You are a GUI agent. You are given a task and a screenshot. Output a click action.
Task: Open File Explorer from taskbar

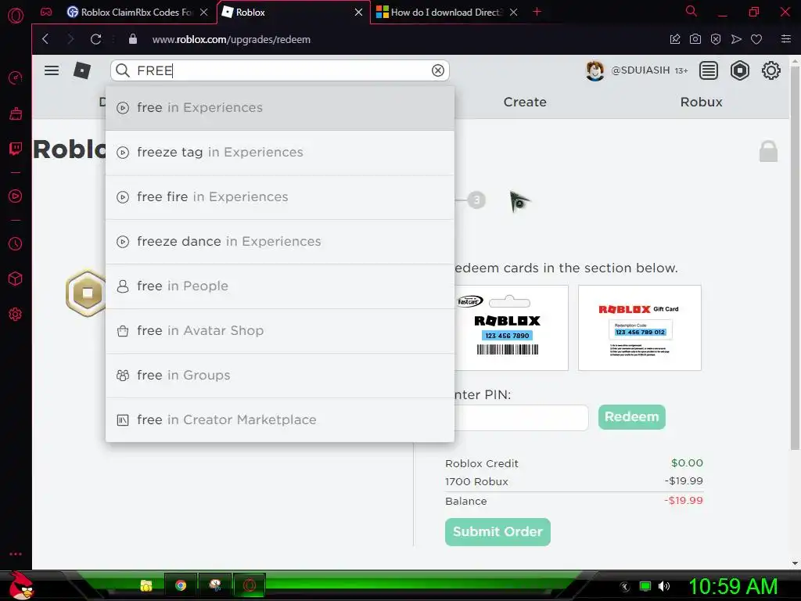pyautogui.click(x=146, y=585)
